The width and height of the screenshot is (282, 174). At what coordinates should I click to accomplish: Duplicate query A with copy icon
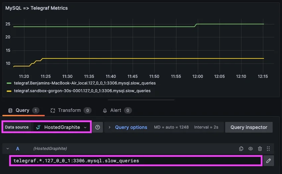coord(241,149)
